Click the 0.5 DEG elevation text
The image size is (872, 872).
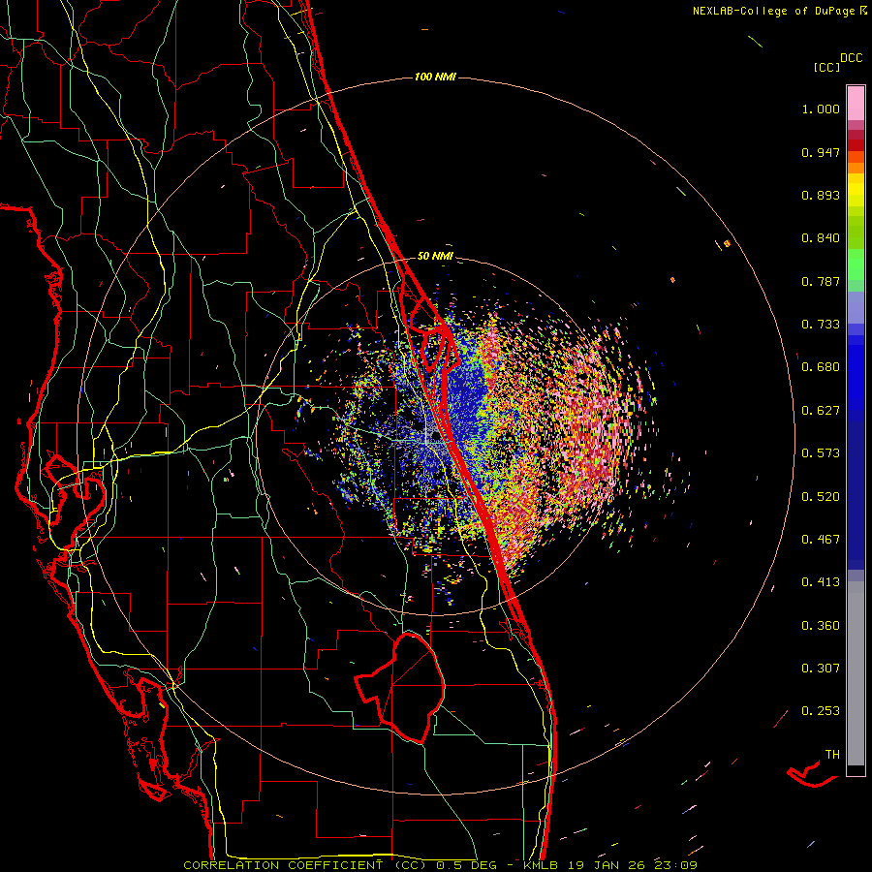pos(466,865)
